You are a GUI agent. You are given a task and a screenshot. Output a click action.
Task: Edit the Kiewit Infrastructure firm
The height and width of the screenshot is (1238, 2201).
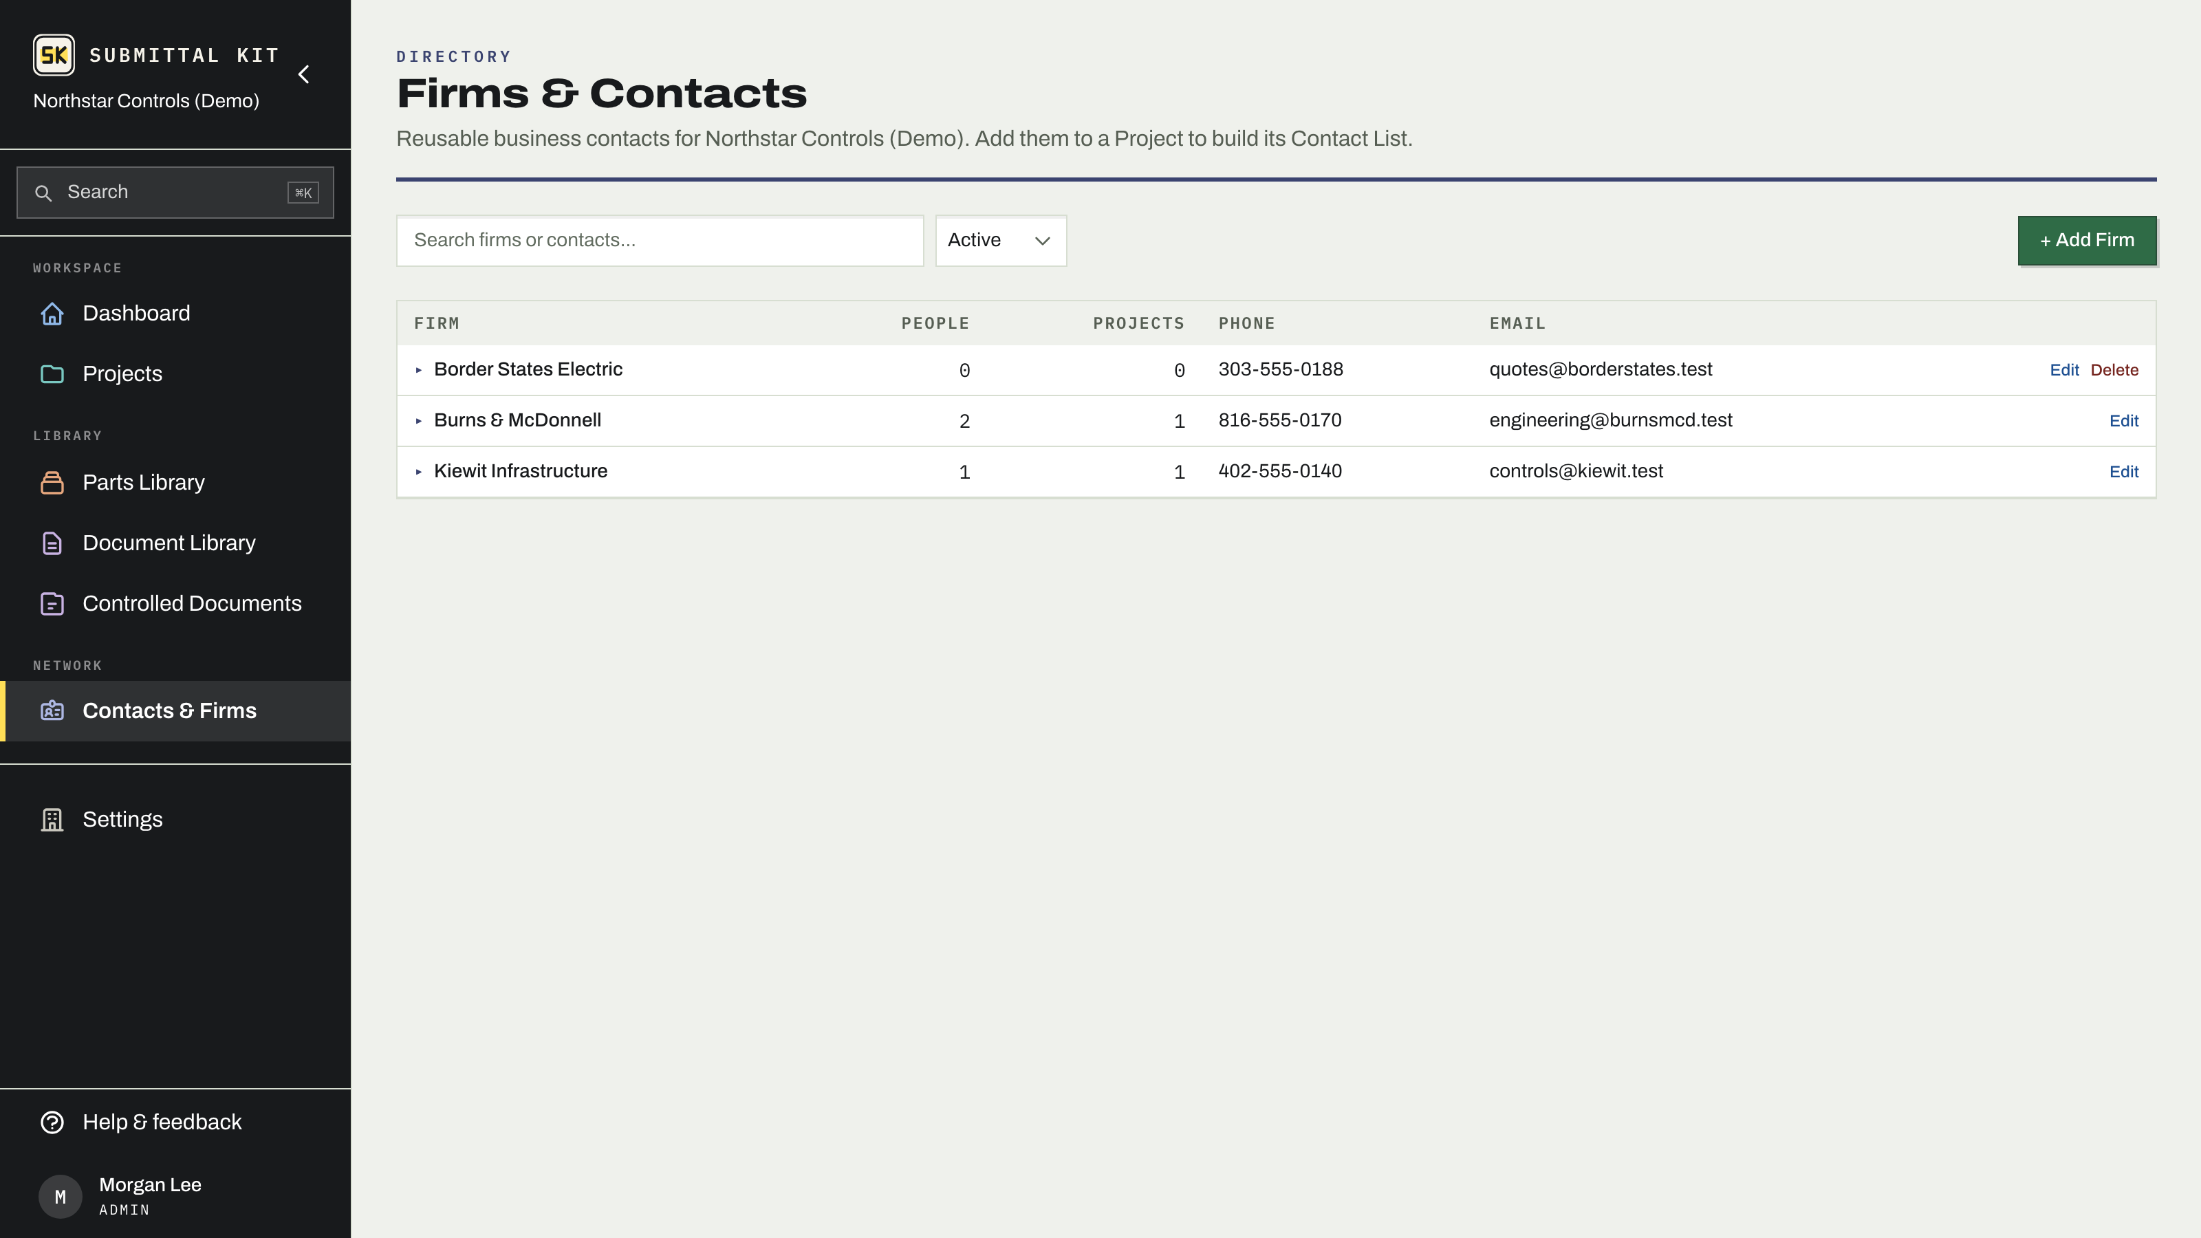(x=2123, y=472)
